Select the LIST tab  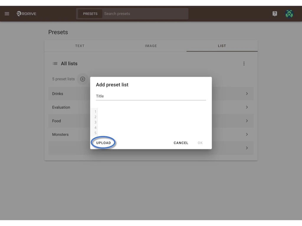click(x=221, y=46)
